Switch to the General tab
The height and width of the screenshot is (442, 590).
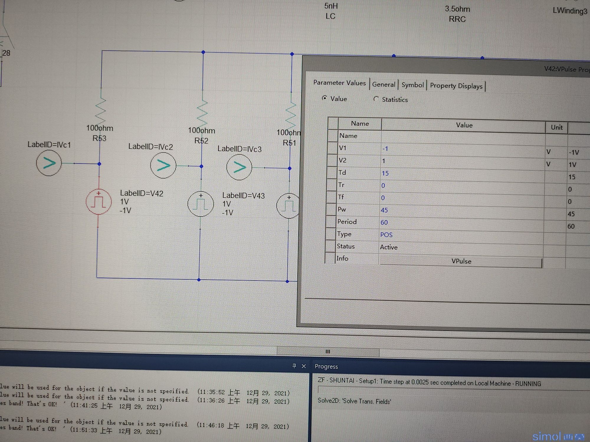coord(383,85)
